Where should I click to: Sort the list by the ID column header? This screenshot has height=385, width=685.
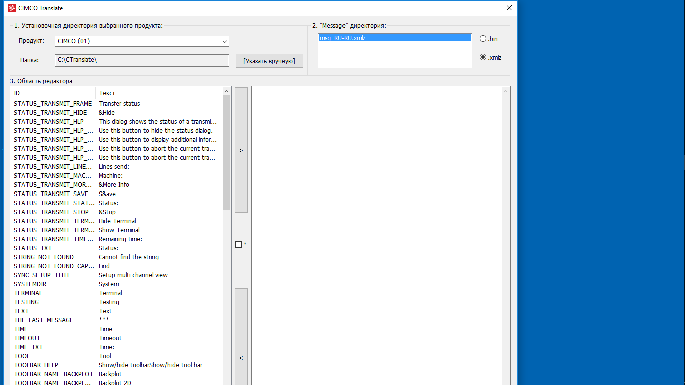click(x=53, y=93)
